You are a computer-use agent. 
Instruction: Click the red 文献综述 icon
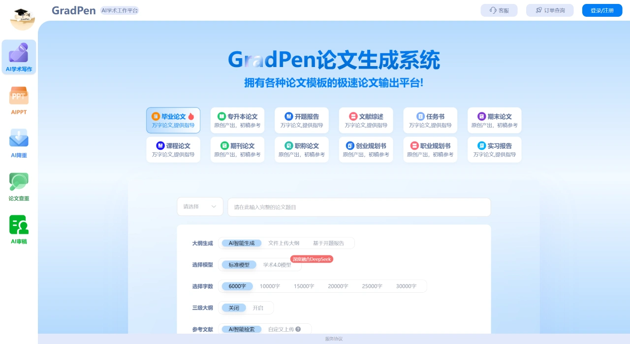click(x=353, y=116)
